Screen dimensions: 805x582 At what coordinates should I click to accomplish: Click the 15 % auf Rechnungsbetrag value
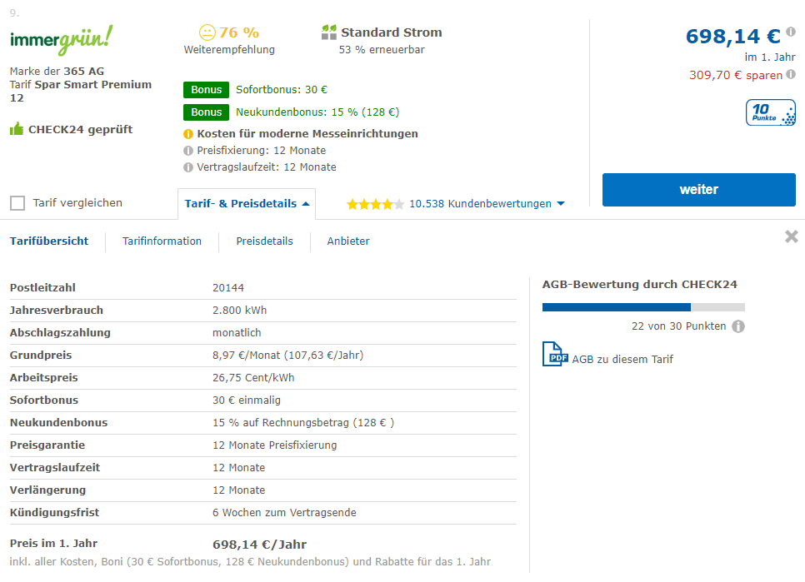click(x=303, y=423)
